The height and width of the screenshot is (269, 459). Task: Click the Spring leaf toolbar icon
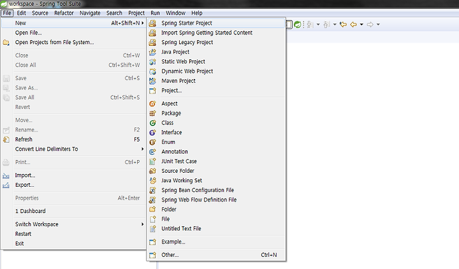(298, 25)
